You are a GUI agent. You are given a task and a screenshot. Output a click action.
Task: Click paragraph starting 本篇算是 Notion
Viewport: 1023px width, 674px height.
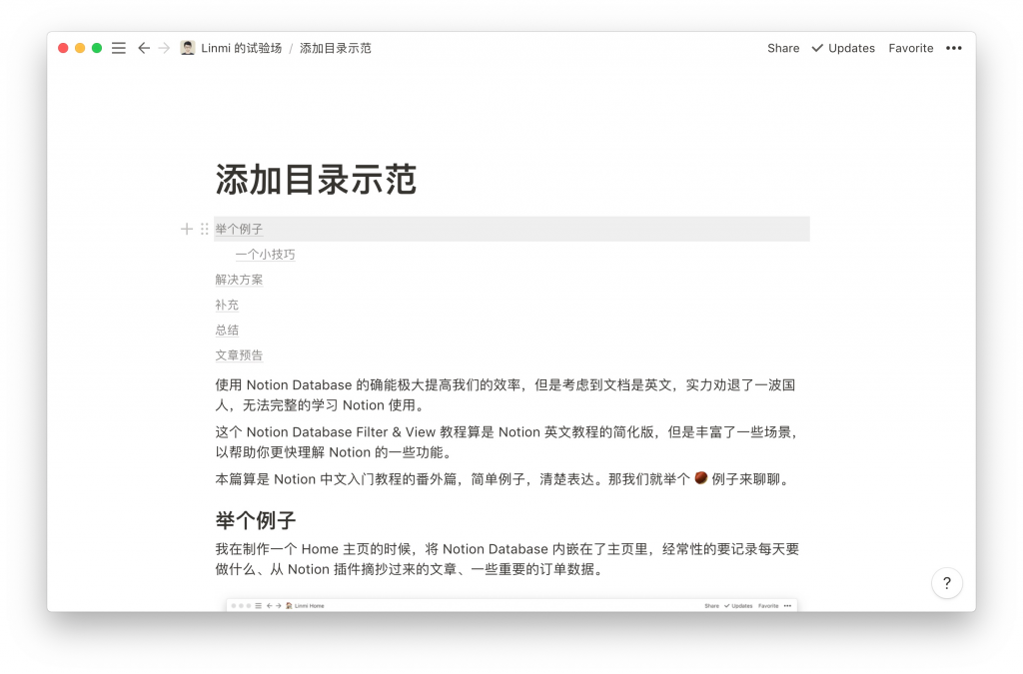tap(505, 479)
